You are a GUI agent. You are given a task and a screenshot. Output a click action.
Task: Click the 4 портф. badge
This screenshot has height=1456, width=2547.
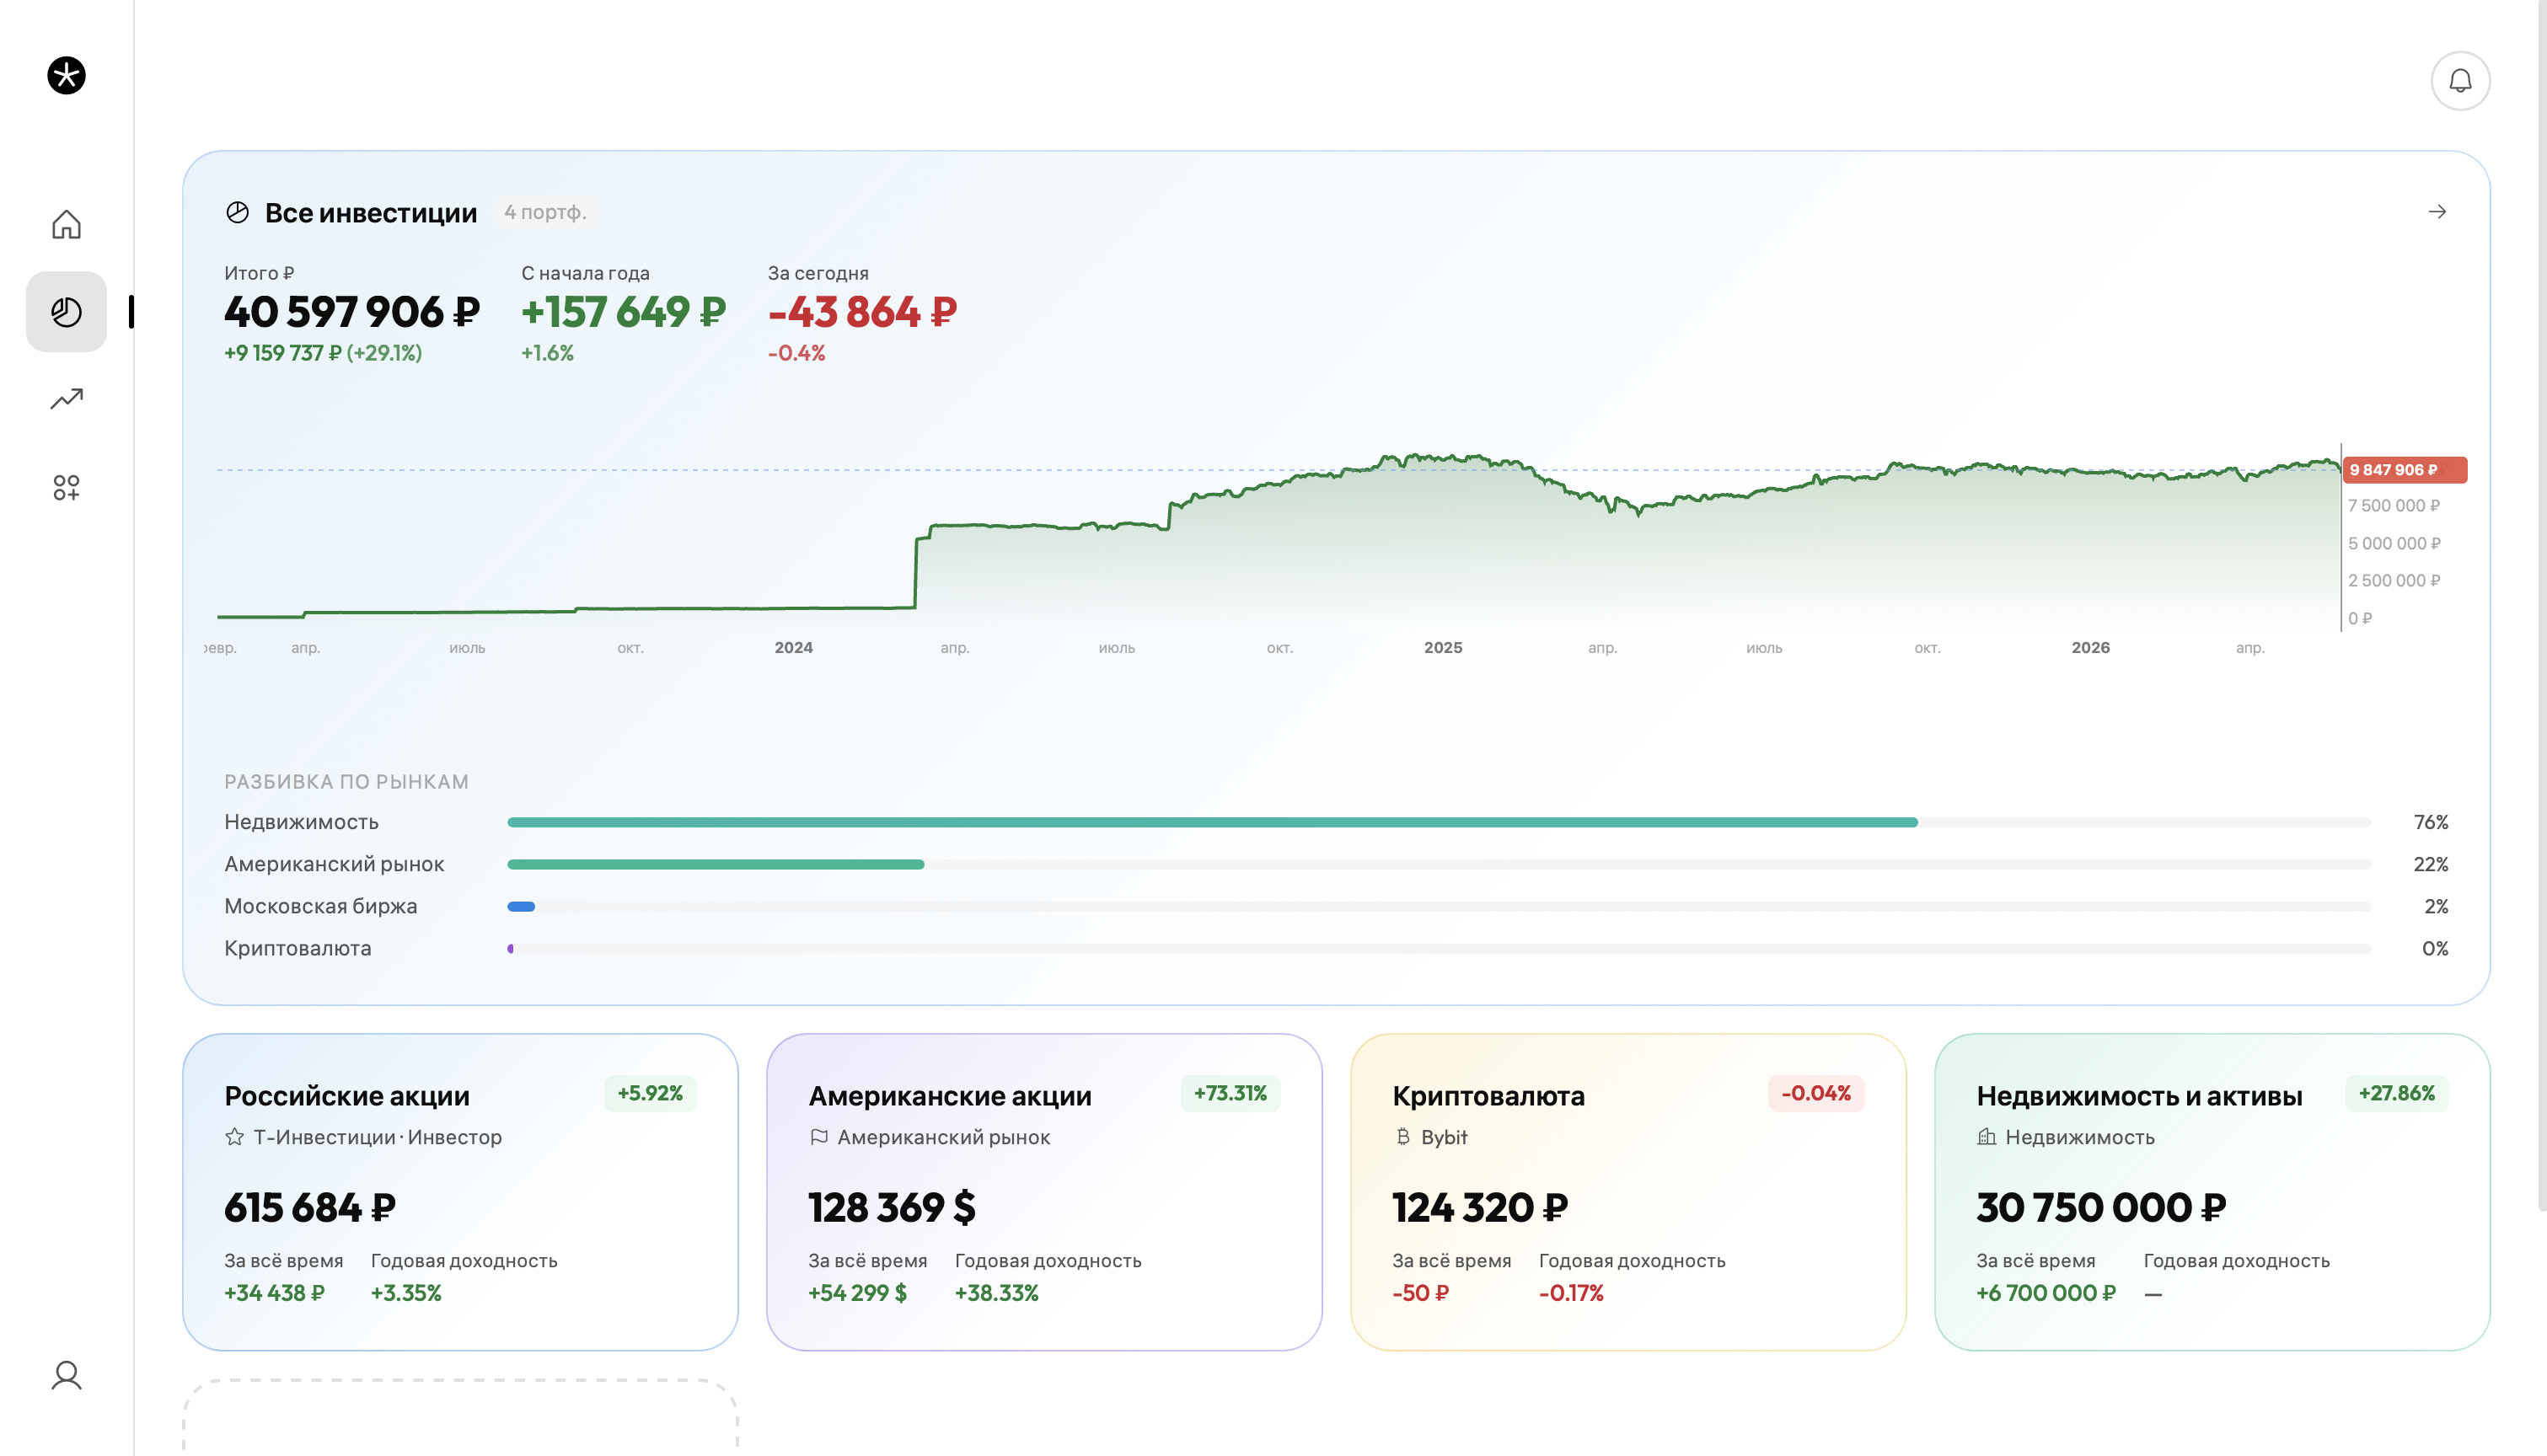(x=545, y=212)
